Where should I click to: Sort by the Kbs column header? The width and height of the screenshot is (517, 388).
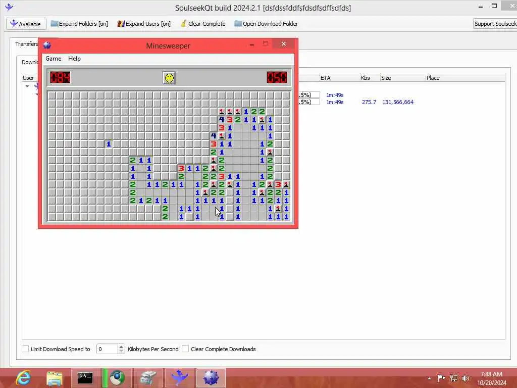(x=370, y=78)
